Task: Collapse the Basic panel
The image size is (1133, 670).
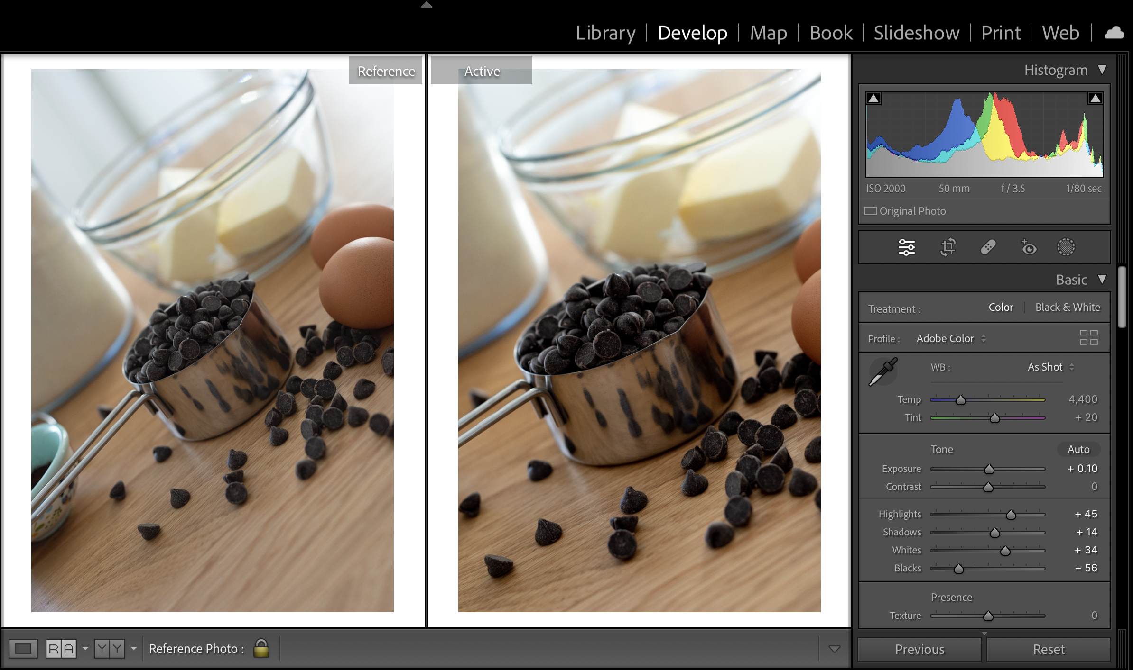Action: (x=1102, y=279)
